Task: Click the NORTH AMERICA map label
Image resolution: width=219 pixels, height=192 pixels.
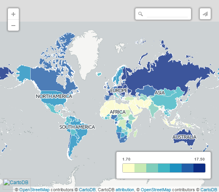Action: pos(54,96)
